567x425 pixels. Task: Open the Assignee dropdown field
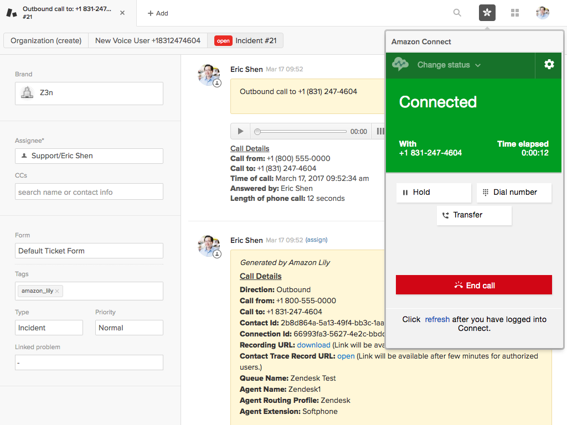coord(89,156)
